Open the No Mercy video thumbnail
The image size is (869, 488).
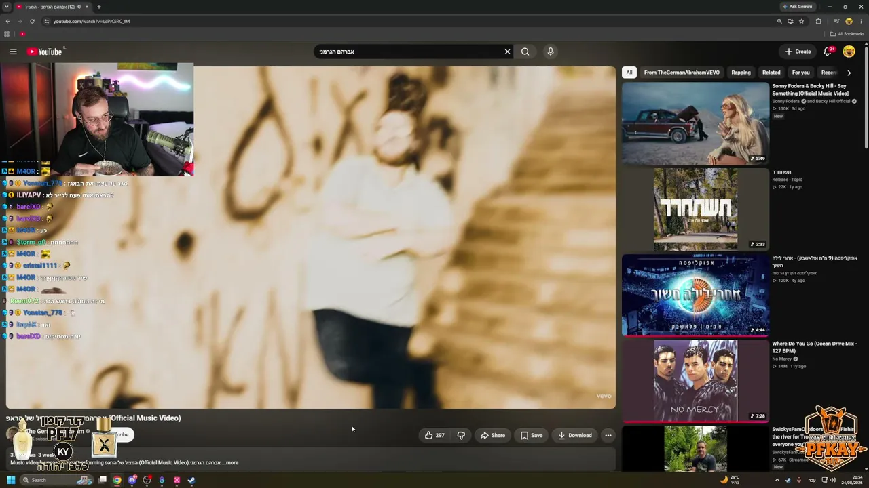coord(695,381)
